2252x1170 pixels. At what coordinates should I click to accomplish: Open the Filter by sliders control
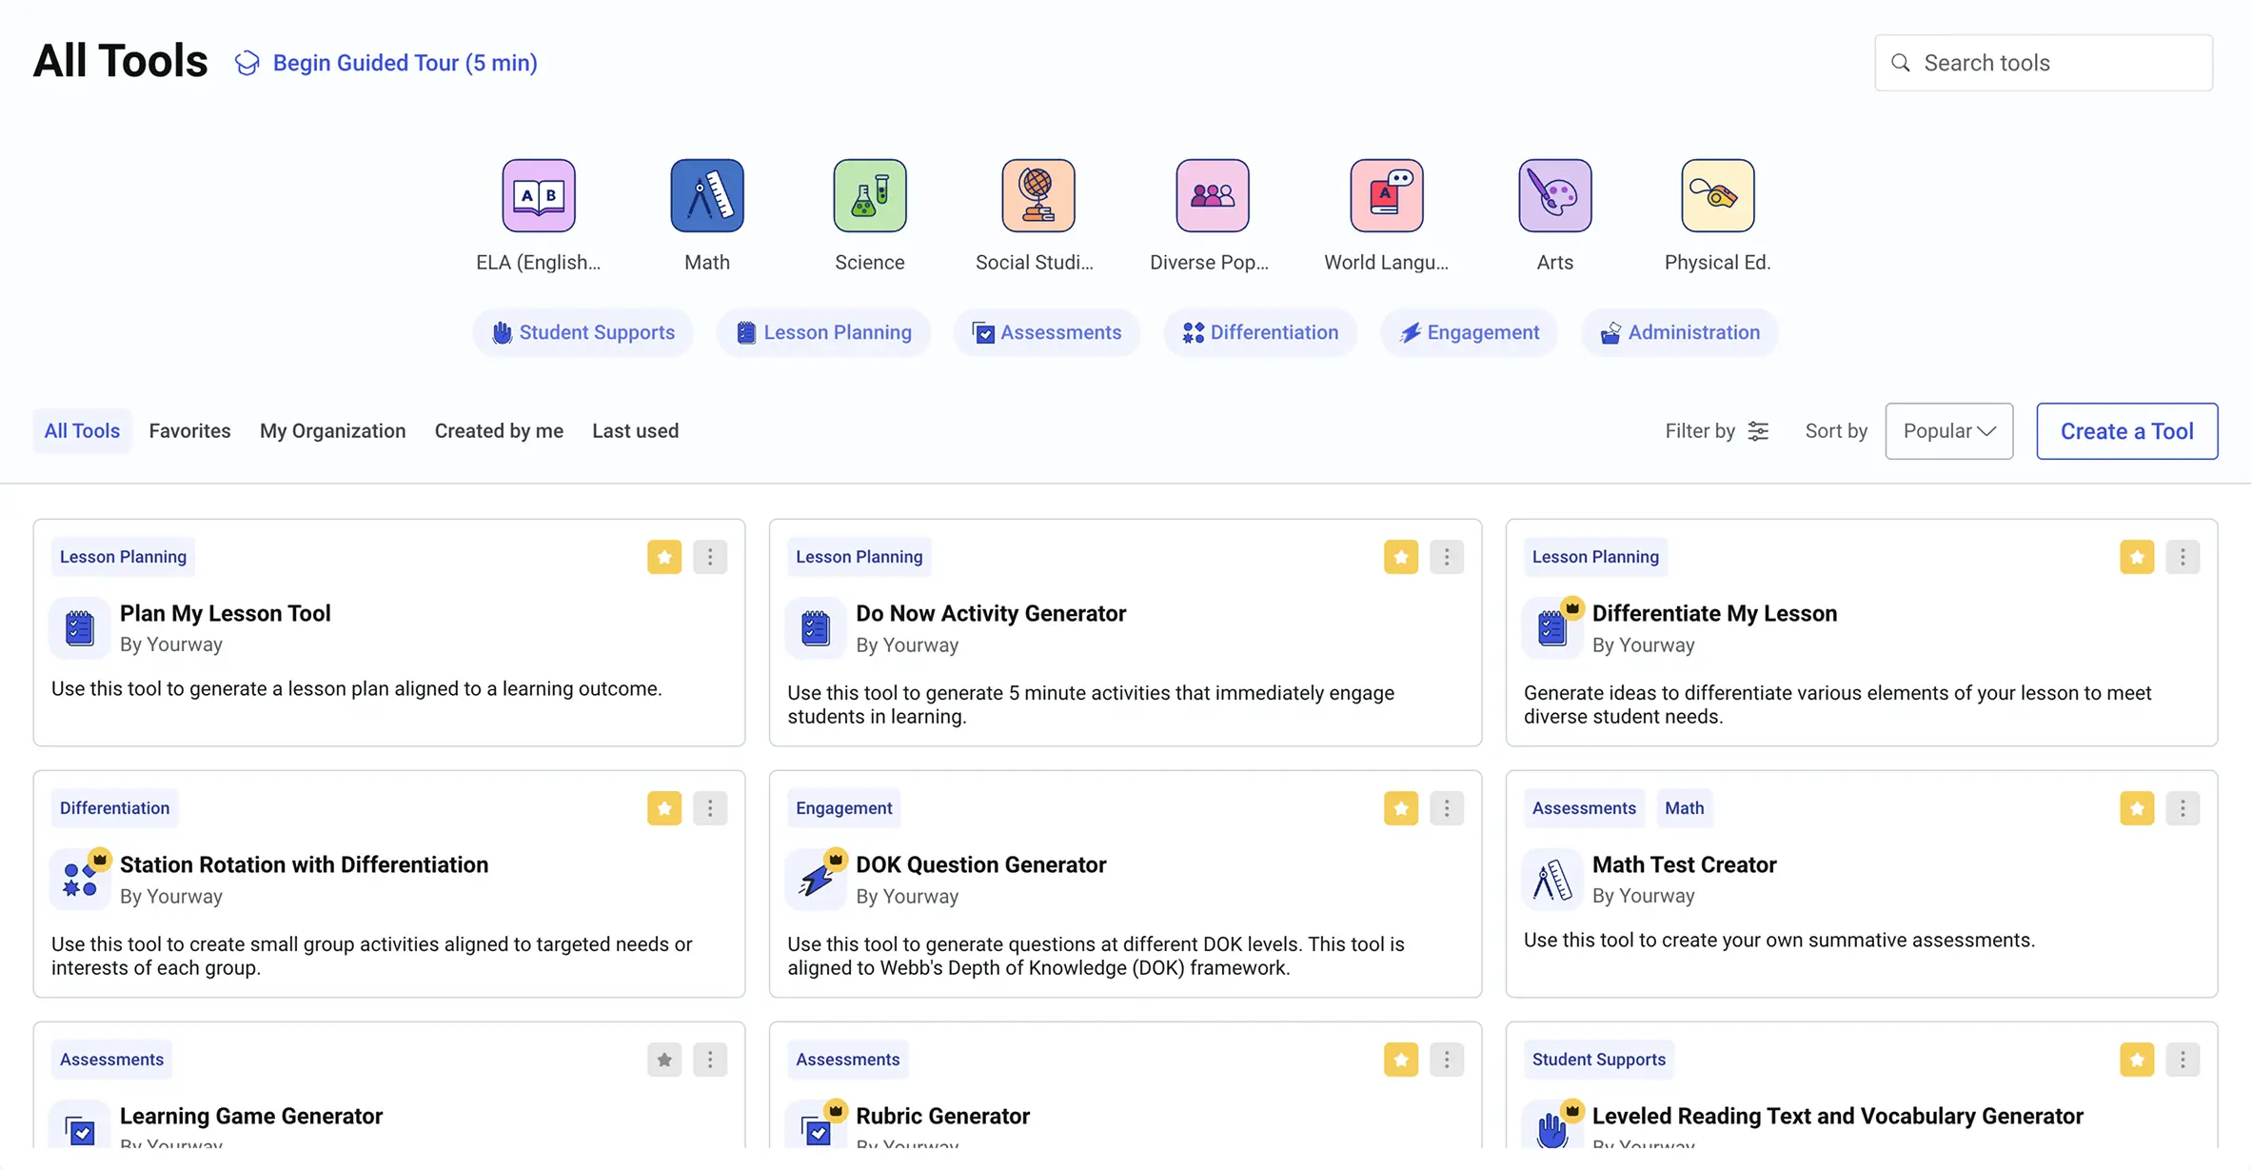1757,431
